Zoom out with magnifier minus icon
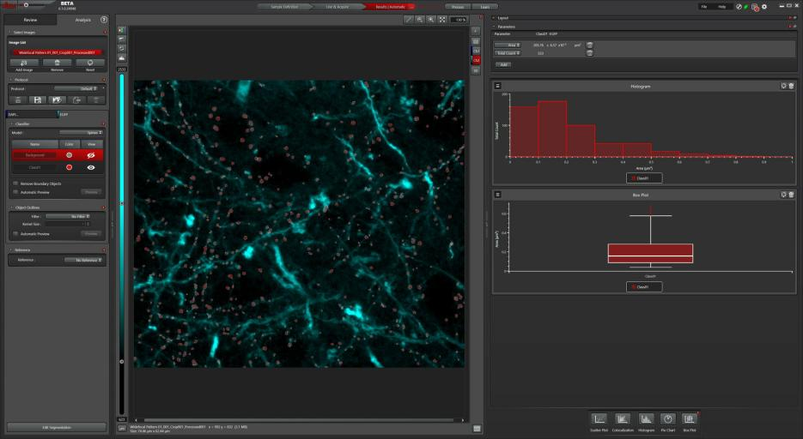This screenshot has height=439, width=803. [x=420, y=20]
